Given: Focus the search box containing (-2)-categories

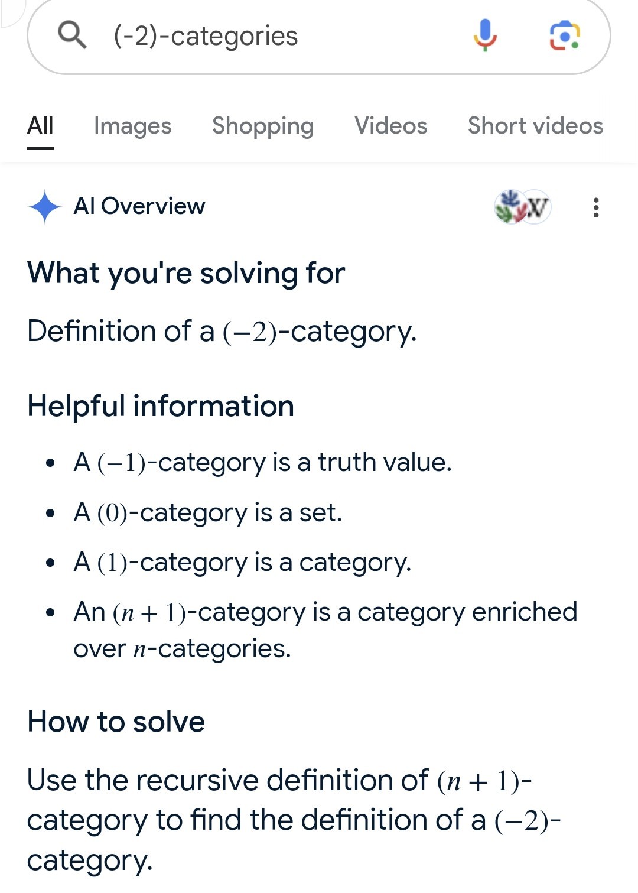Looking at the screenshot, I should click(319, 35).
